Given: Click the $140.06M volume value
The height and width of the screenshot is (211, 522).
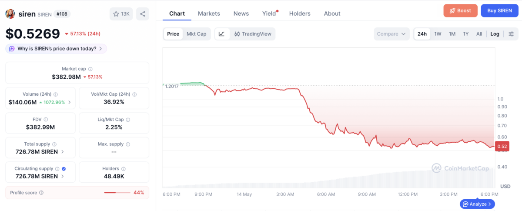Looking at the screenshot, I should tap(23, 103).
